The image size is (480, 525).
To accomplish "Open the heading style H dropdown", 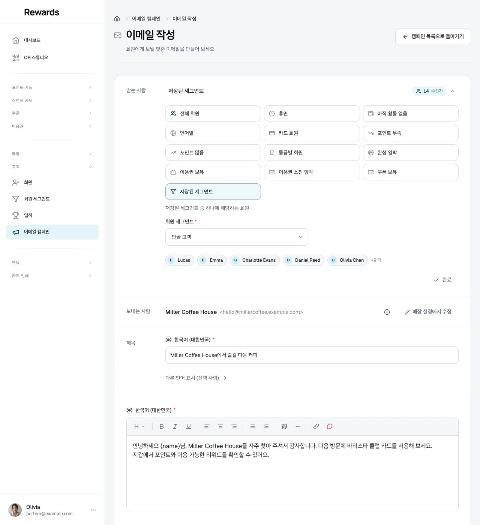I will pyautogui.click(x=139, y=426).
